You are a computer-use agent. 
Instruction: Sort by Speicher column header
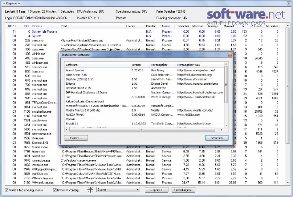click(183, 26)
